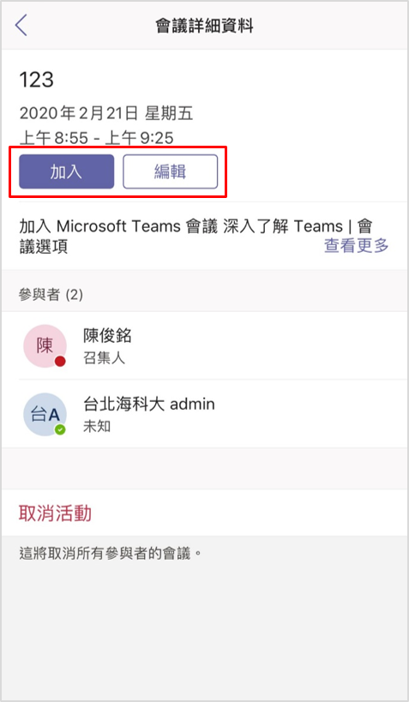The image size is (409, 702).
Task: Click the green available status checkmark
Action: pyautogui.click(x=60, y=429)
